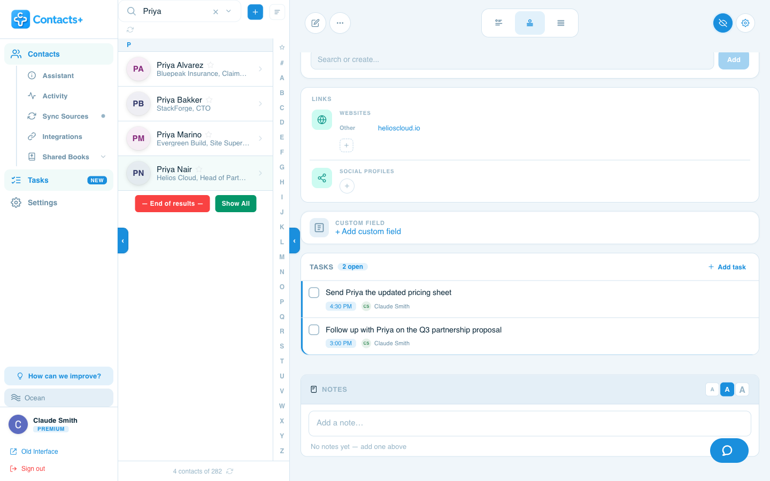Click the Contacts+ logo
770x481 pixels.
(47, 20)
